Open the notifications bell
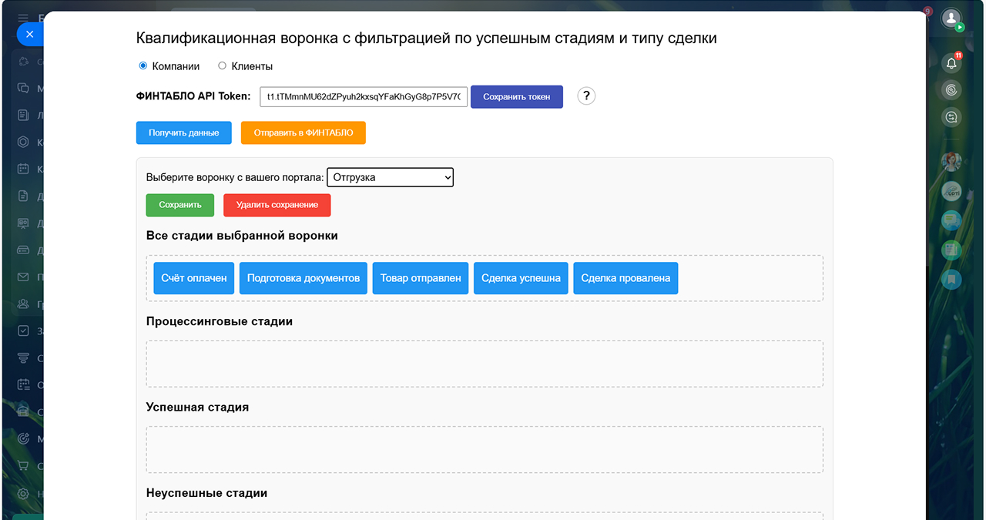The height and width of the screenshot is (520, 986). [951, 63]
